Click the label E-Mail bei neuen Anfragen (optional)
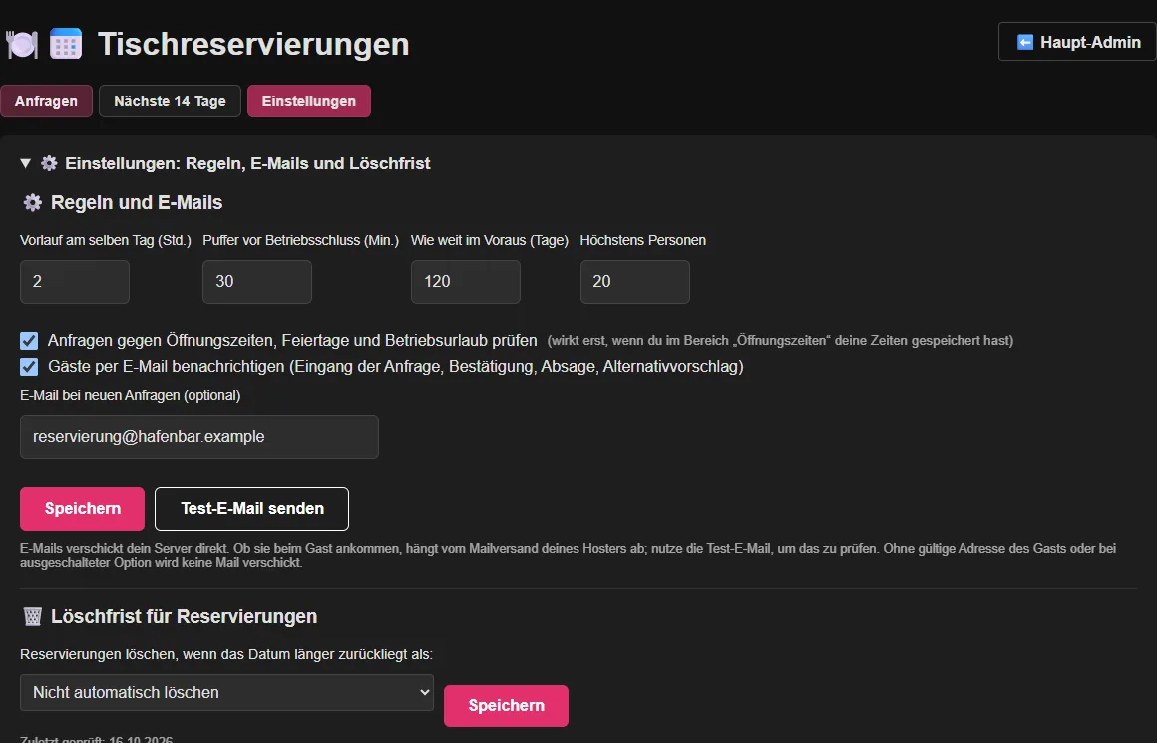The image size is (1157, 743). click(x=130, y=396)
